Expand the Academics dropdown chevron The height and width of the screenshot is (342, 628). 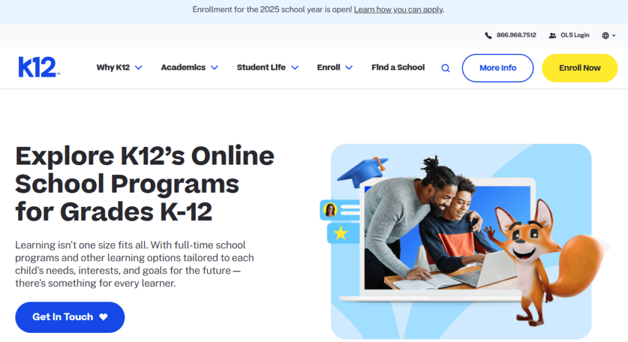[215, 68]
